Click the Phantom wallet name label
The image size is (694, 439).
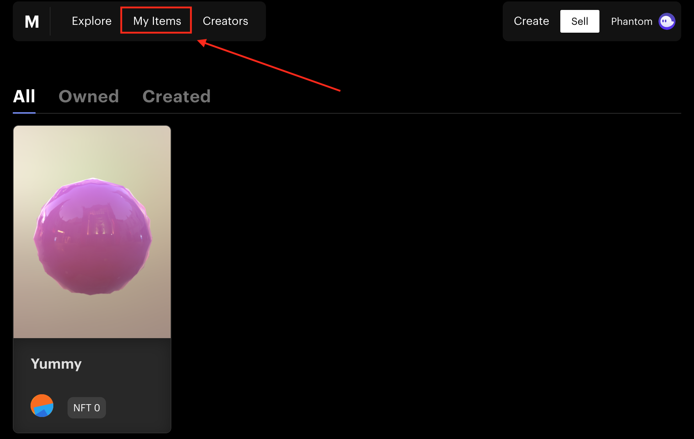coord(631,21)
